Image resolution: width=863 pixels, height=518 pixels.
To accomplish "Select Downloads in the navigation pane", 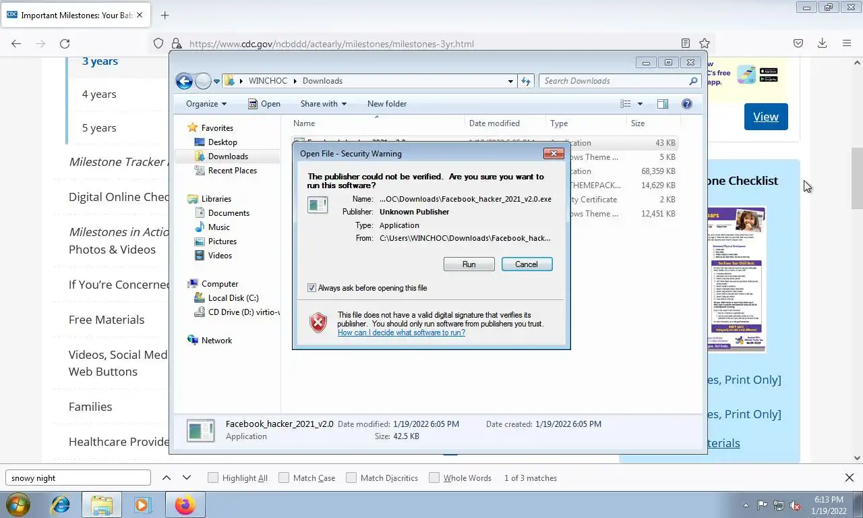I will (228, 156).
